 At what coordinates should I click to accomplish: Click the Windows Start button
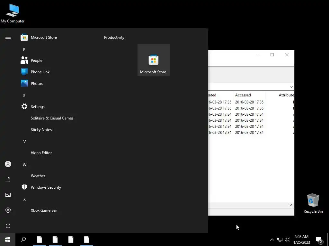click(8, 240)
